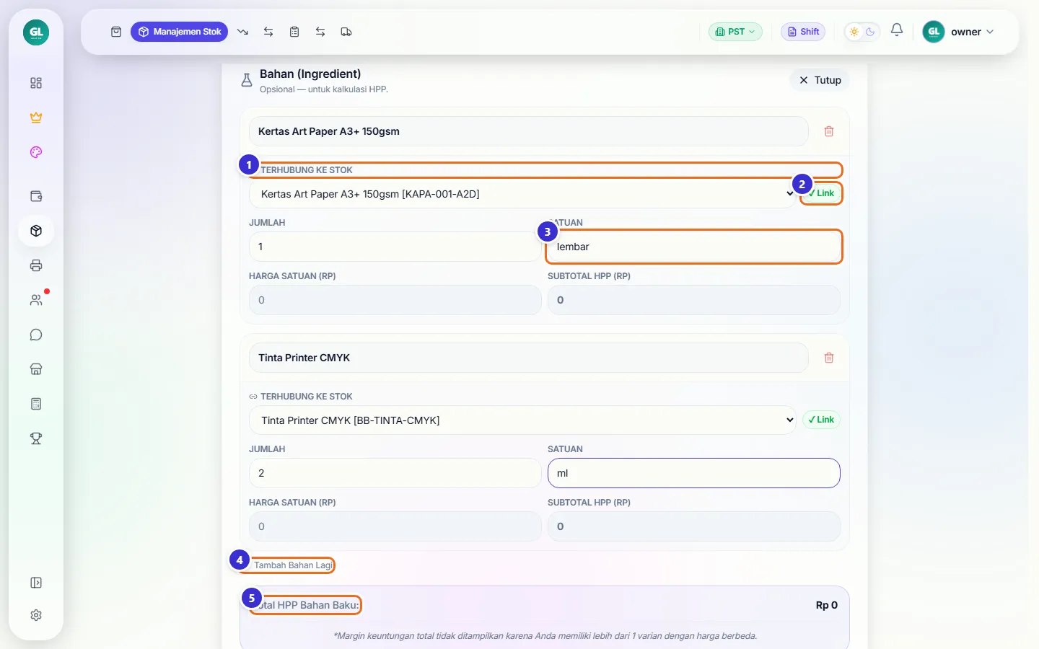Focus Satuan field containing ml
1039x649 pixels.
click(x=694, y=473)
